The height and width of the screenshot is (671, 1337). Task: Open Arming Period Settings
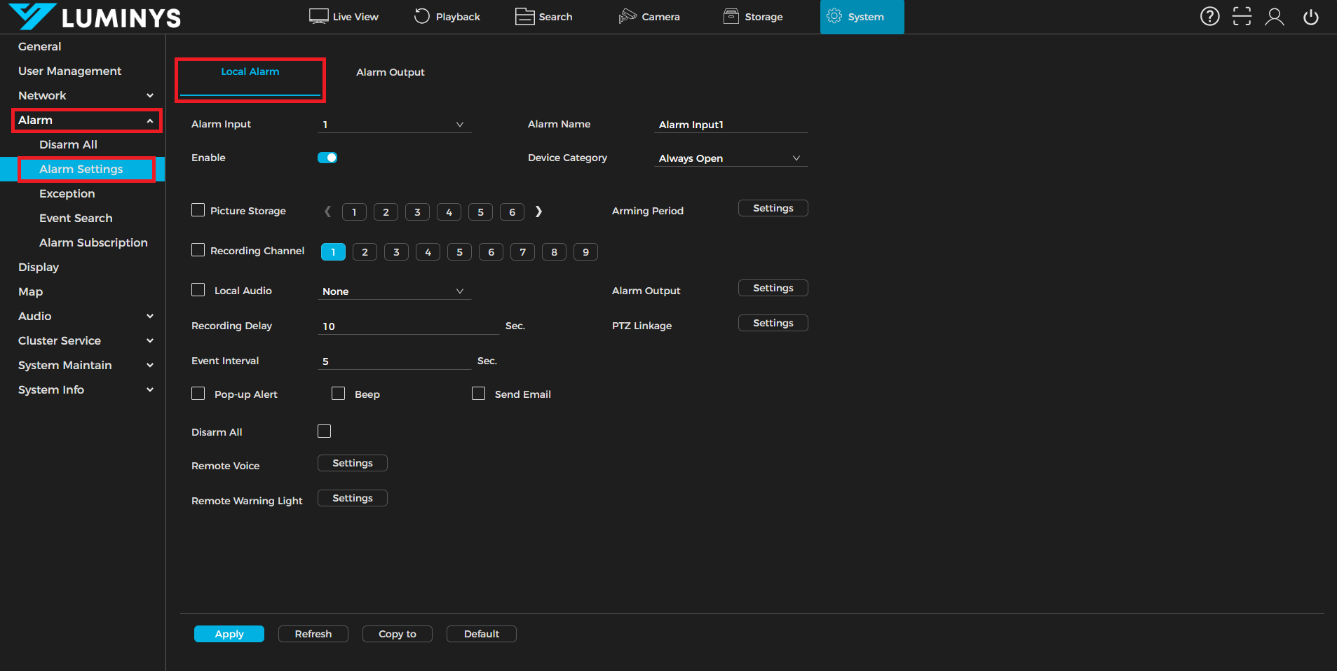point(773,208)
